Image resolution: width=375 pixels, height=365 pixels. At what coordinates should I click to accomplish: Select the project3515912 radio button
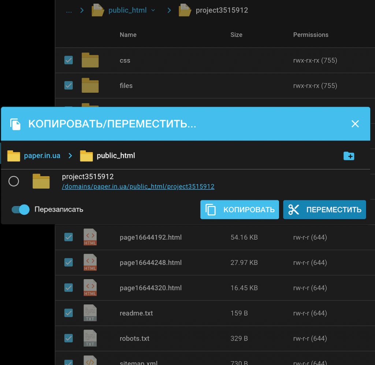[x=14, y=181]
